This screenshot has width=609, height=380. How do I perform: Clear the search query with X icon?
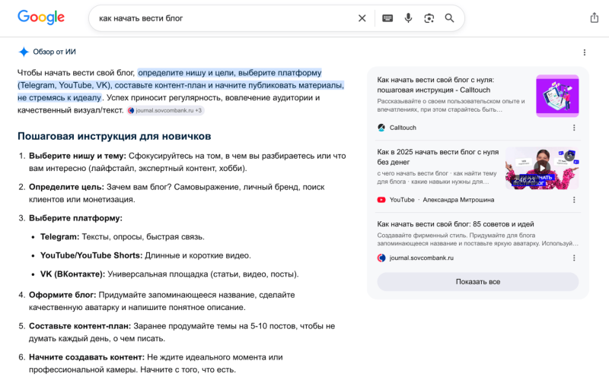362,18
